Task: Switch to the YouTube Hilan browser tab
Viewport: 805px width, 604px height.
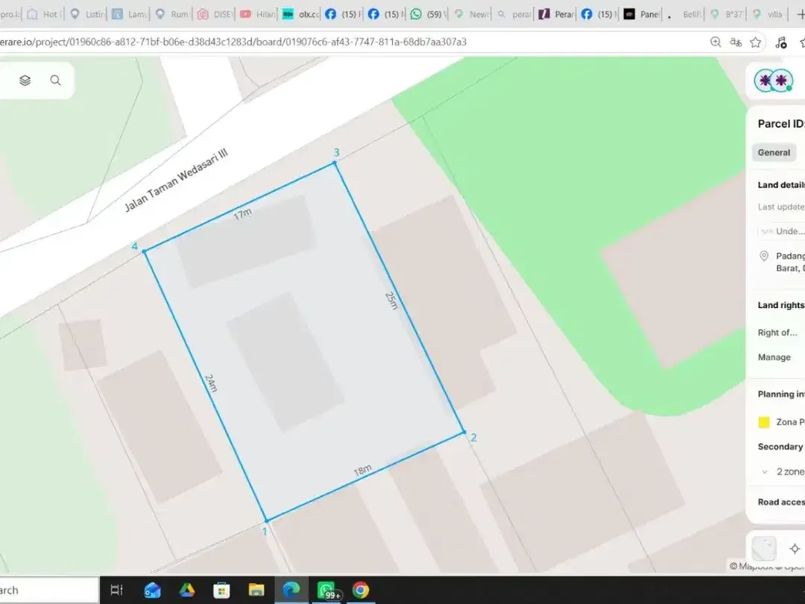Action: pos(258,14)
